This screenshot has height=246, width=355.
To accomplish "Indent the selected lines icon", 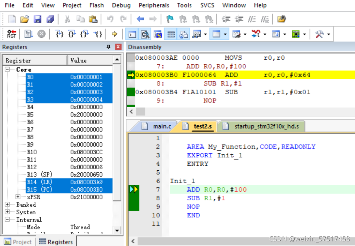I will point(226,19).
